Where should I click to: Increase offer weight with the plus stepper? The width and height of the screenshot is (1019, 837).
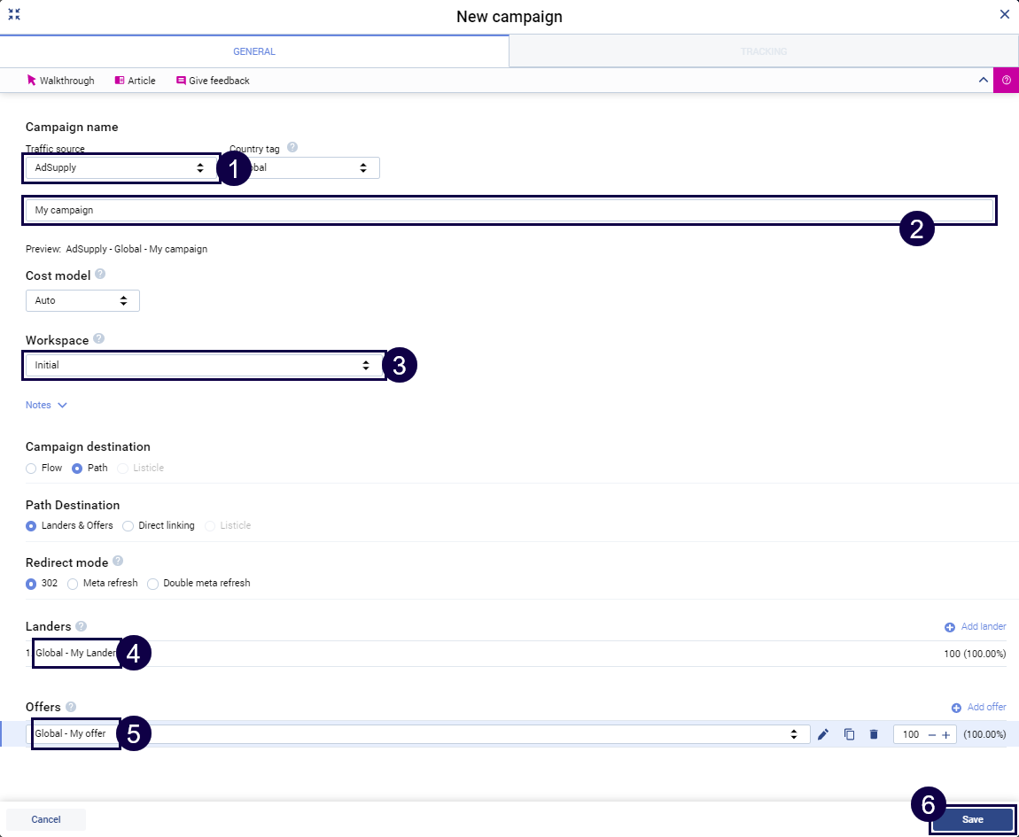point(947,734)
